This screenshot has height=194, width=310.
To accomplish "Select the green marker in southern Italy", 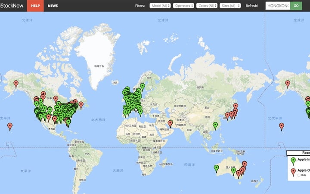I will point(140,113).
